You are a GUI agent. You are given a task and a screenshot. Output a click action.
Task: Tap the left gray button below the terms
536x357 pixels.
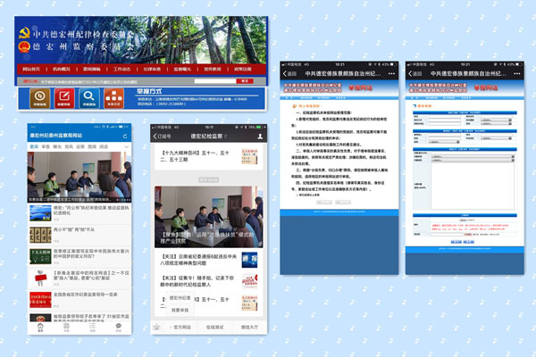(x=324, y=203)
